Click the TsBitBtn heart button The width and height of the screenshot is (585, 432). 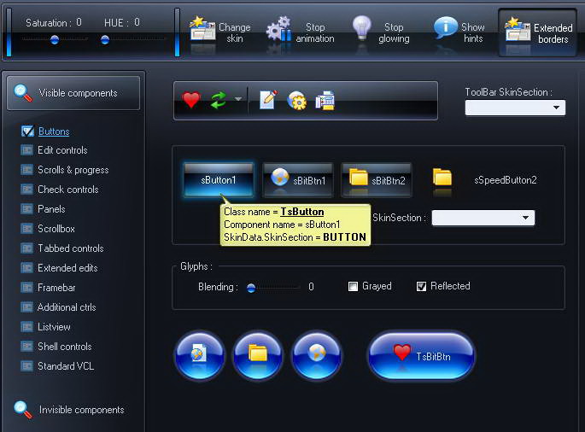pos(421,356)
